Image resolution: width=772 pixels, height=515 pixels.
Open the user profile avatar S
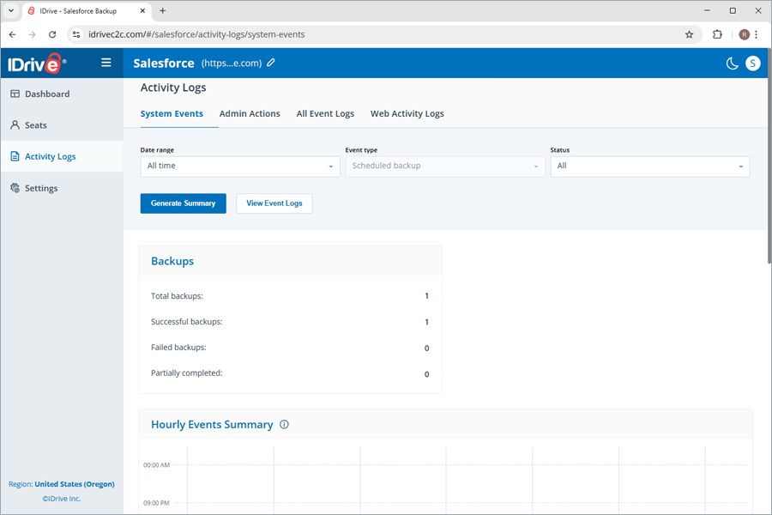coord(752,63)
